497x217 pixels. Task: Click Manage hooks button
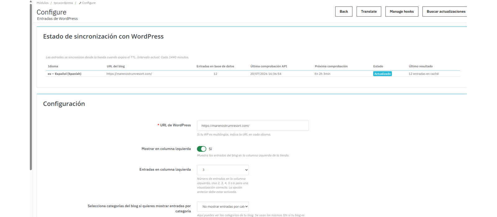click(x=402, y=11)
